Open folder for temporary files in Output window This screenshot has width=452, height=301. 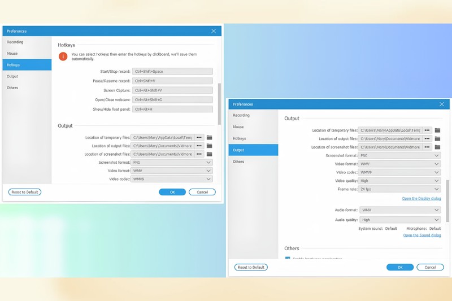coord(437,130)
